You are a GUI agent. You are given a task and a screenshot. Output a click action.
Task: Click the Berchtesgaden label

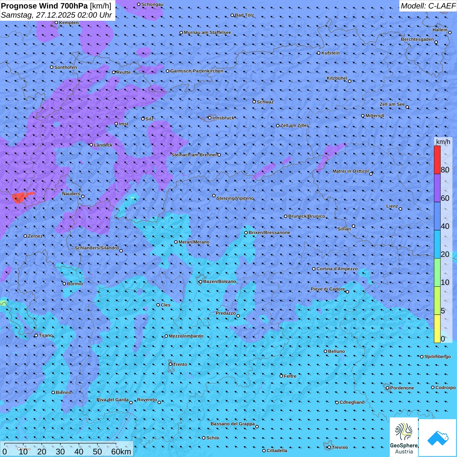point(418,39)
